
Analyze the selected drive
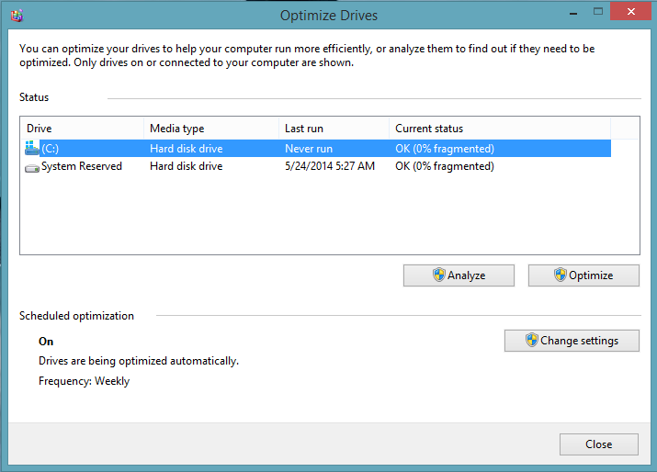[459, 275]
